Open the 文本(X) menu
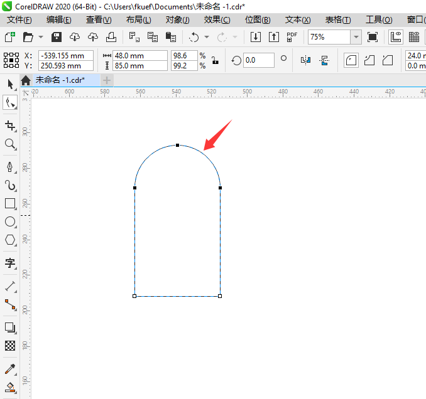Image resolution: width=426 pixels, height=399 pixels. click(298, 20)
